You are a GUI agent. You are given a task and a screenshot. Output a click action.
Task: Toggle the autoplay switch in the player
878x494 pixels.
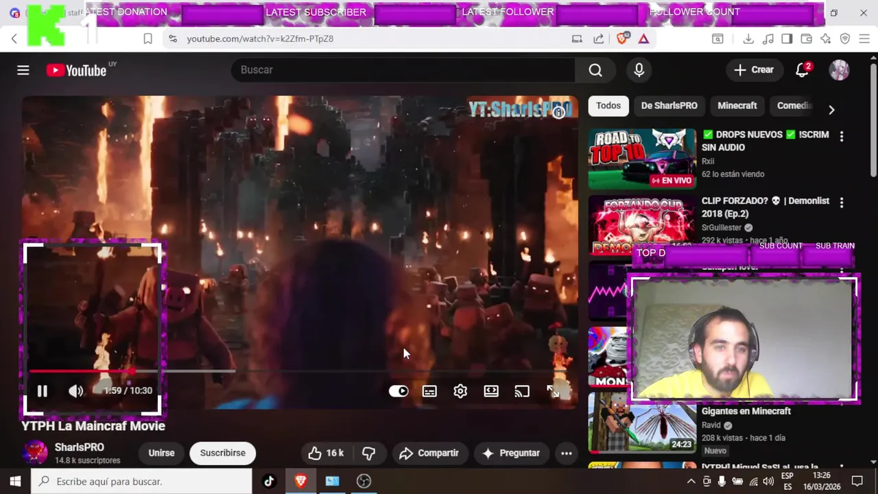pos(399,391)
